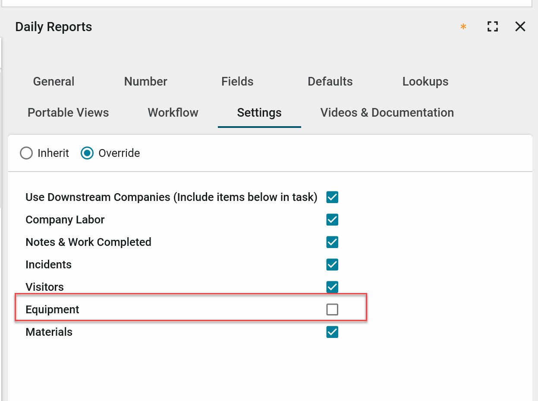Uncheck the Visitors checkbox
The width and height of the screenshot is (538, 401).
[332, 287]
